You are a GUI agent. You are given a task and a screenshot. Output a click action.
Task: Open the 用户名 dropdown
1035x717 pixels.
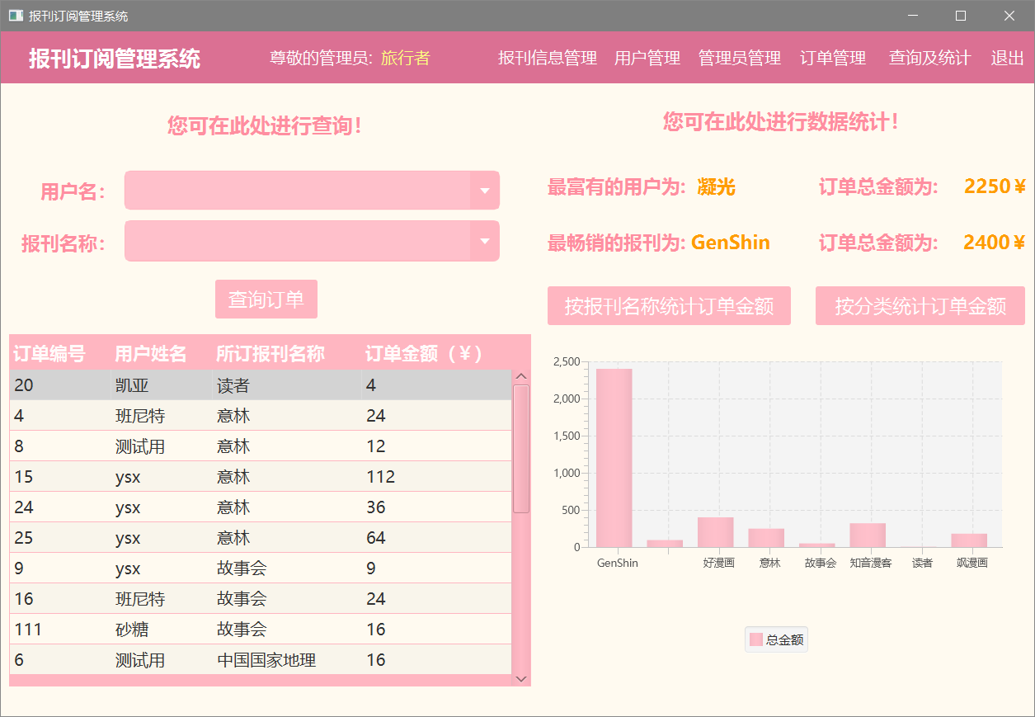(312, 190)
